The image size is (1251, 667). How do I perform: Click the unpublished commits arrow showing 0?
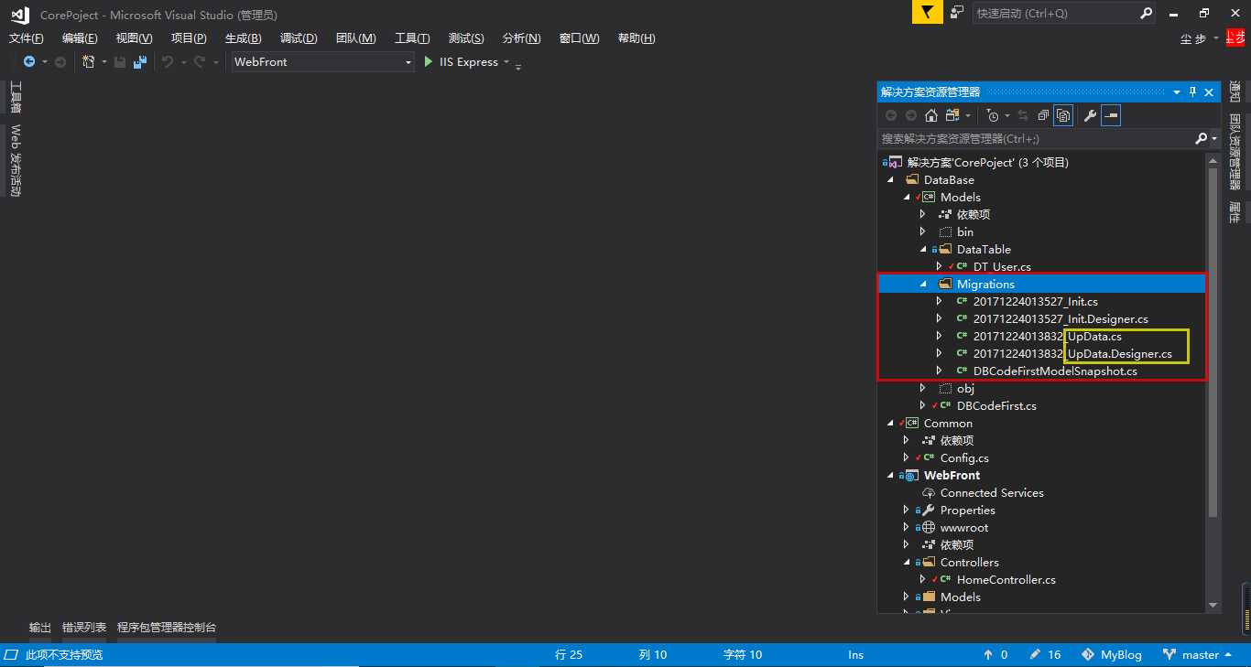pyautogui.click(x=988, y=655)
